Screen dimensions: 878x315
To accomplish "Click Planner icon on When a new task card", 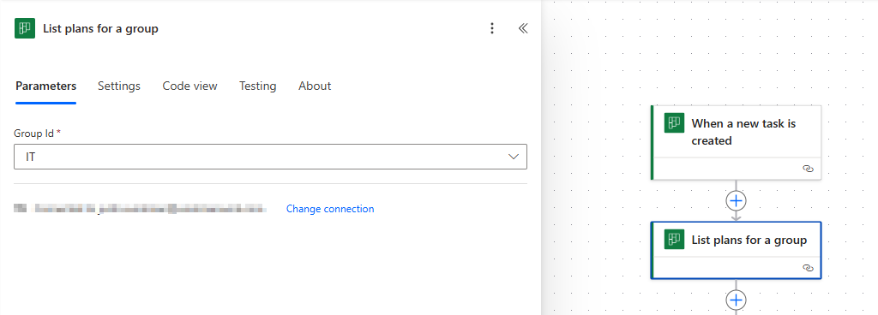I will click(x=675, y=123).
